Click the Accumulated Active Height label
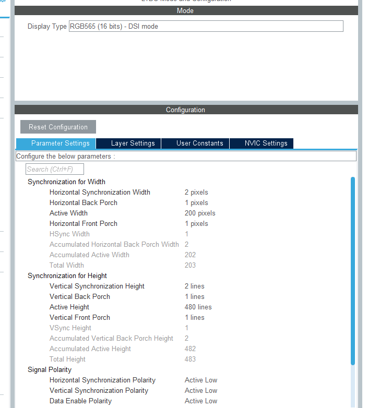 pyautogui.click(x=90, y=349)
